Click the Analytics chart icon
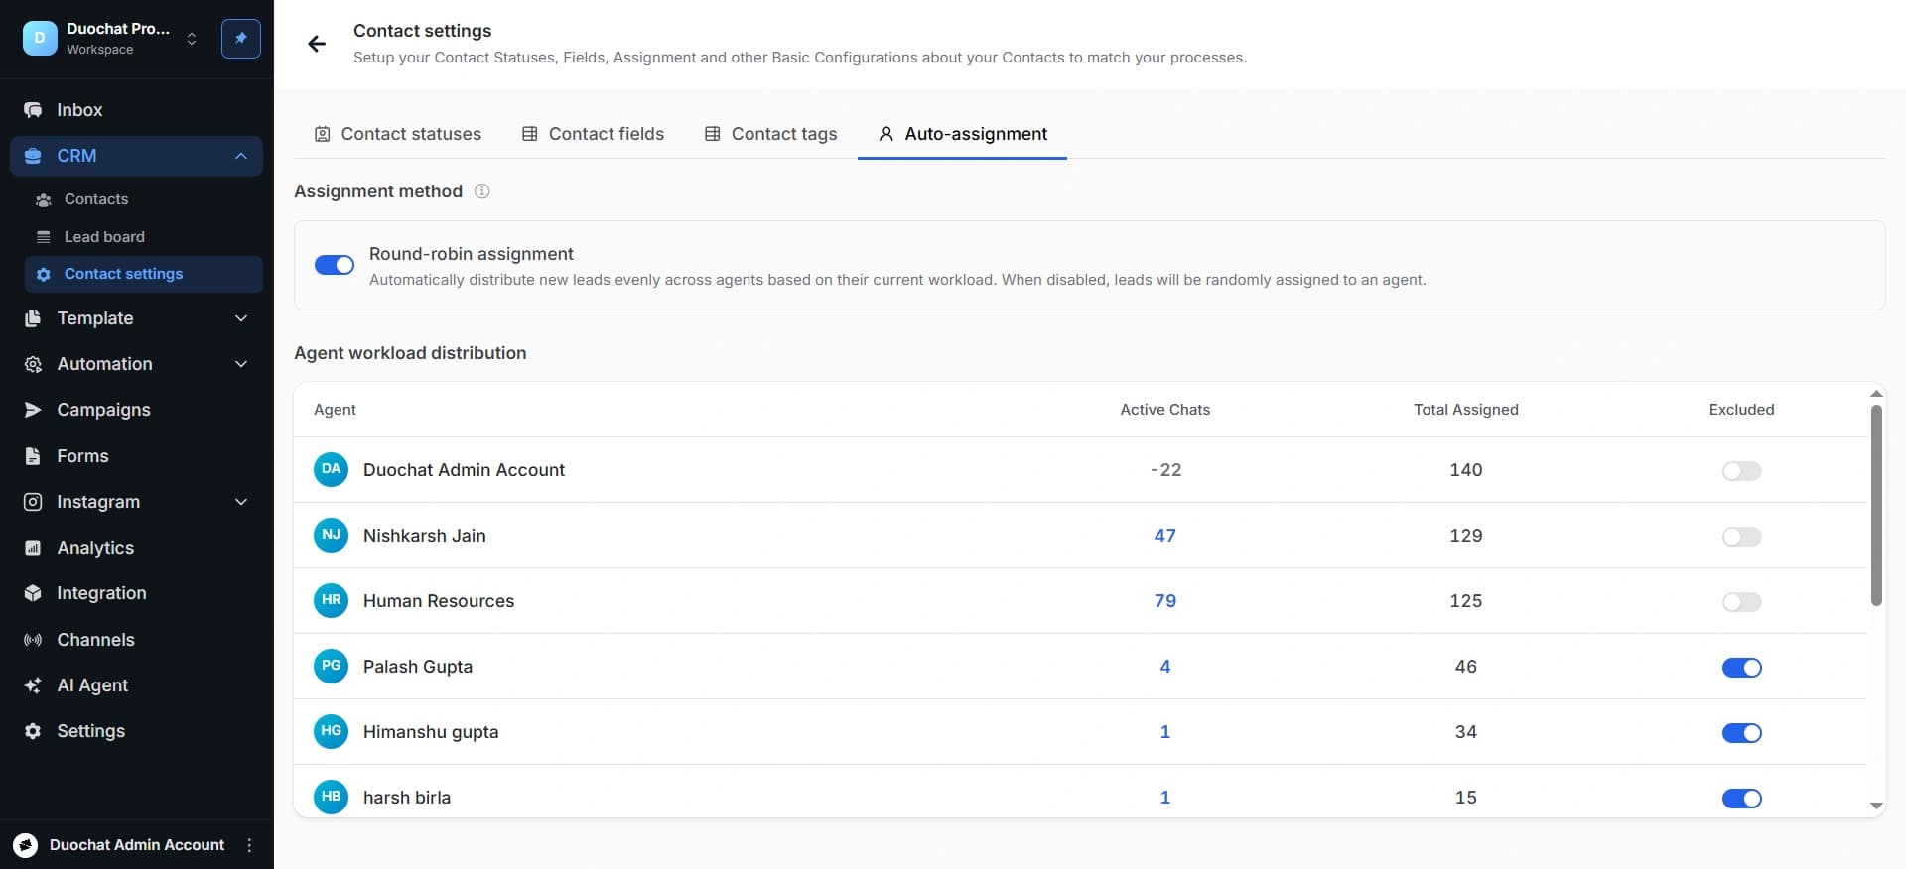This screenshot has height=869, width=1906. pyautogui.click(x=33, y=548)
